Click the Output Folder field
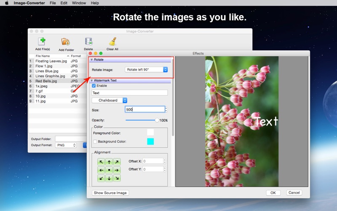This screenshot has width=337, height=211. click(x=71, y=139)
